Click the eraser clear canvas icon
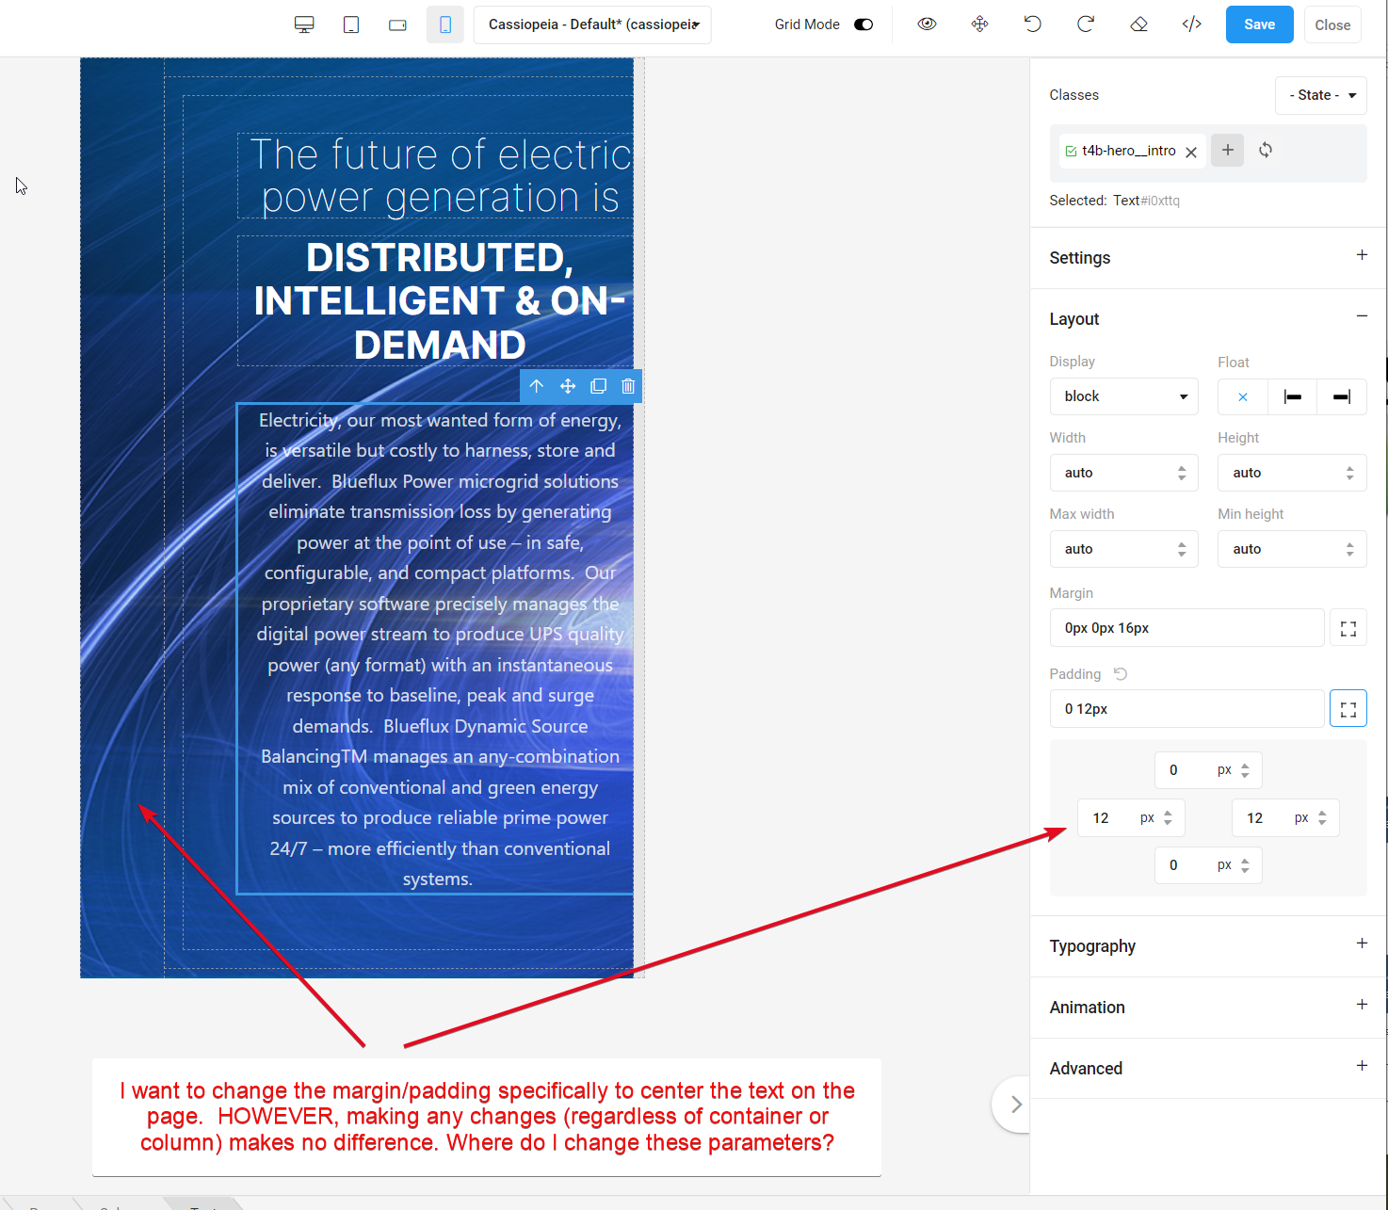 pos(1138,24)
